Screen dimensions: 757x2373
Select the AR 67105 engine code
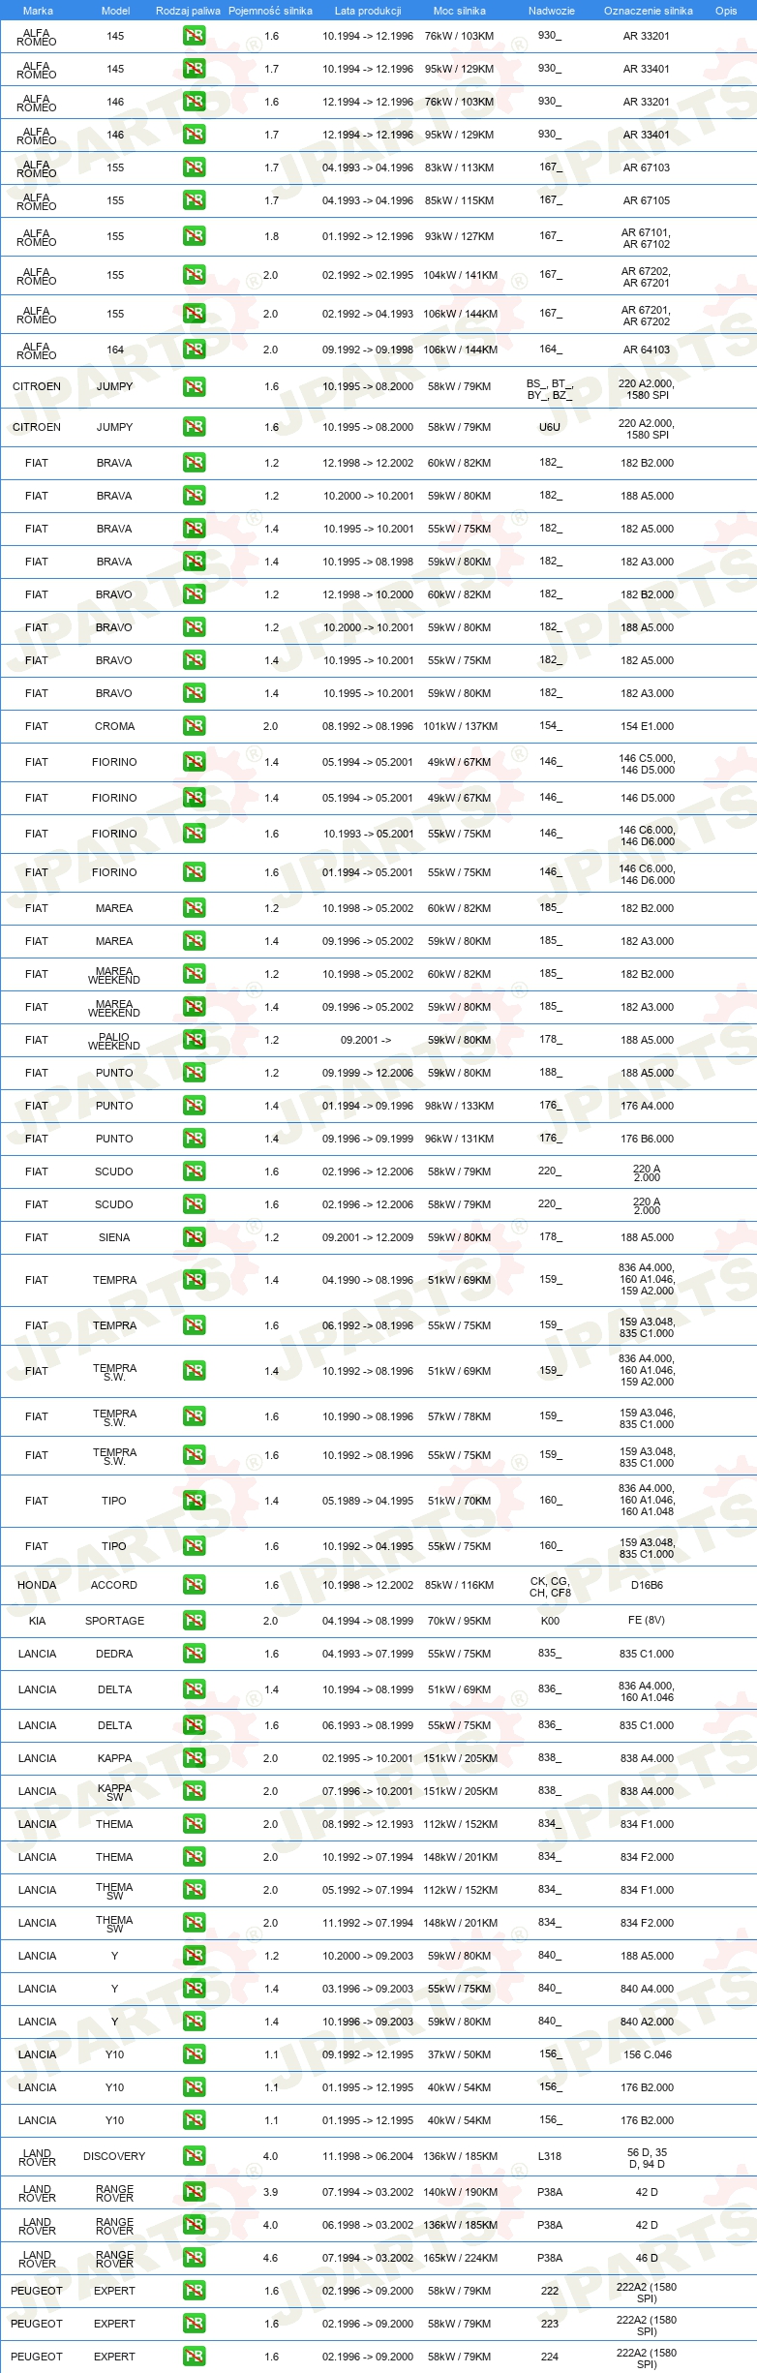[x=647, y=200]
